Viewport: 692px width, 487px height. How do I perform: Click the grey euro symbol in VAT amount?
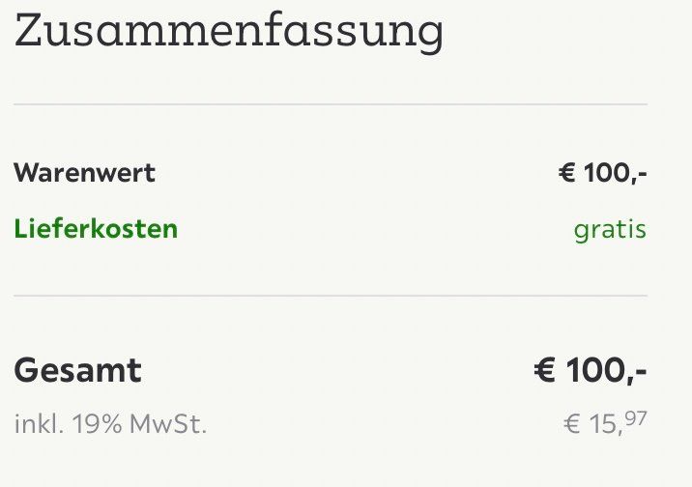[x=572, y=424]
